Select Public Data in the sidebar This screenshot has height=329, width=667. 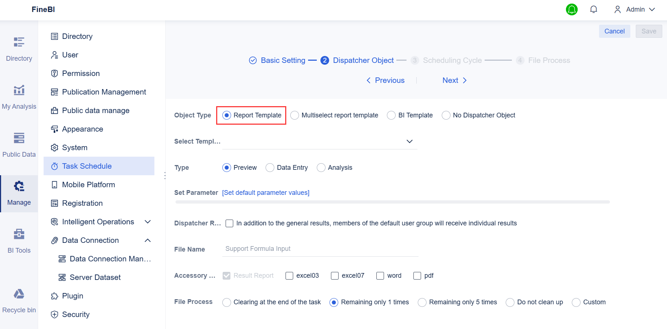point(19,144)
